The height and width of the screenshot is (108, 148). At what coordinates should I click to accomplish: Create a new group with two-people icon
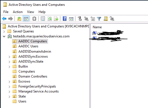(x=86, y=19)
